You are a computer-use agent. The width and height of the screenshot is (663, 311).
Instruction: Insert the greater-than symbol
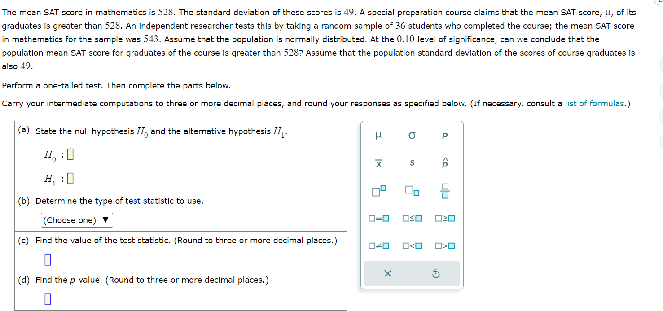click(444, 245)
